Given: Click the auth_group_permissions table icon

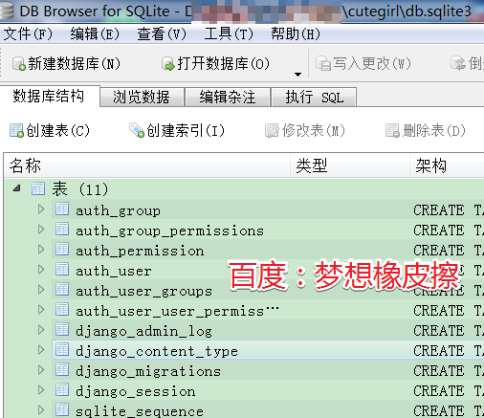Looking at the screenshot, I should 62,230.
